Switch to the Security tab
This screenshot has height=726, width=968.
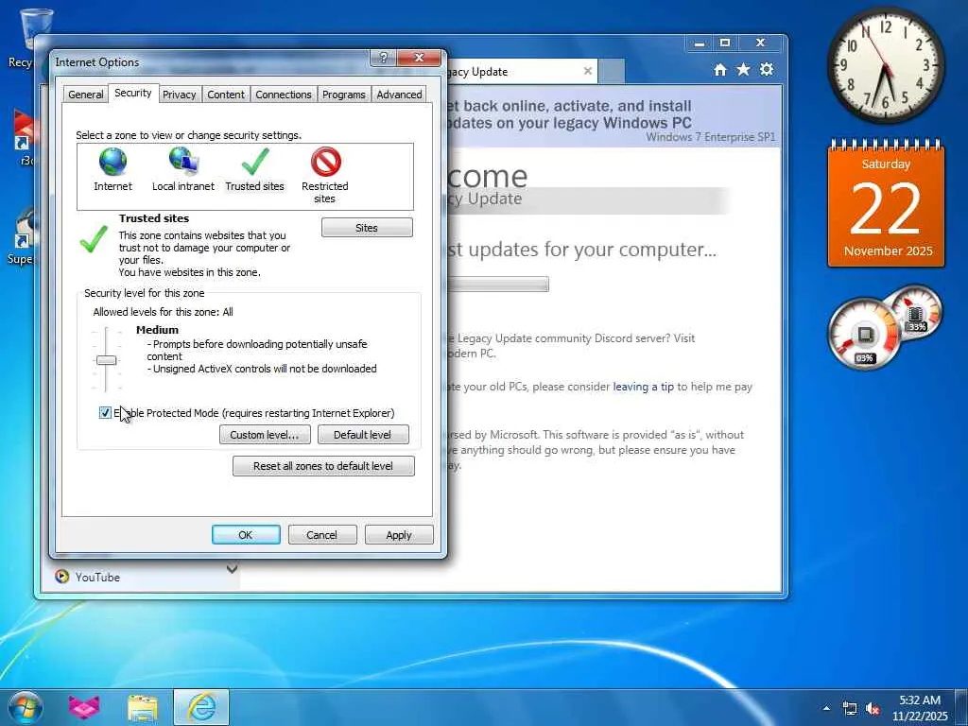(x=132, y=93)
